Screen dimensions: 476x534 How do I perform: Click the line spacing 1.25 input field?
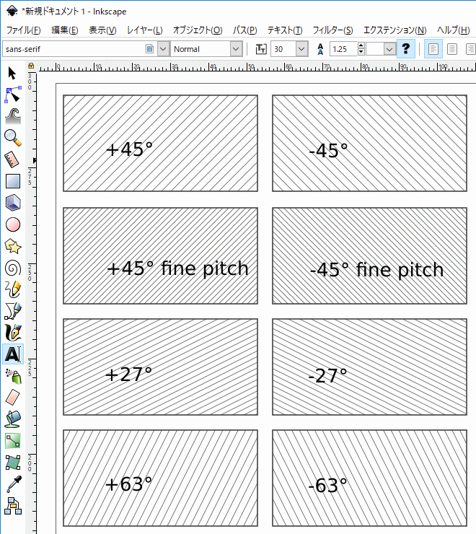(346, 49)
